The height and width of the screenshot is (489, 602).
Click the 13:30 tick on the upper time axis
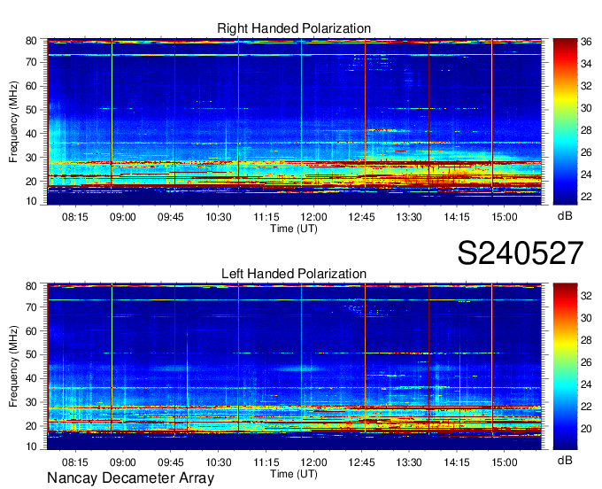click(409, 217)
